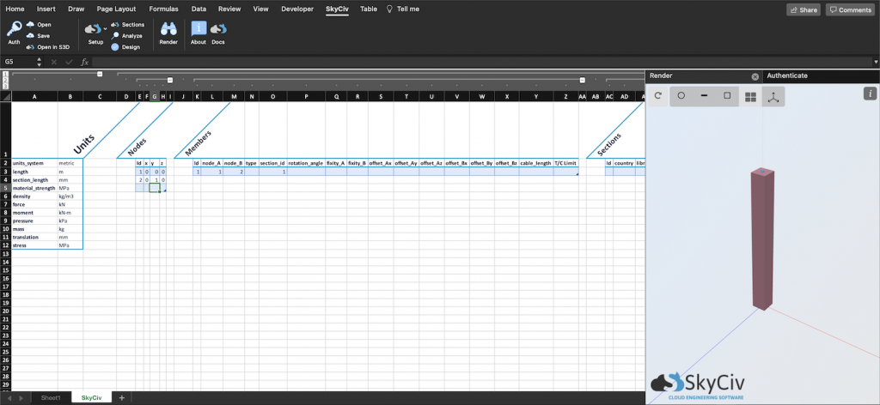The height and width of the screenshot is (405, 880).
Task: Open the Render binoculars tool
Action: tap(168, 29)
